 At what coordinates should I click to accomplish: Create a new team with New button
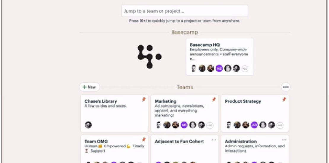(x=89, y=87)
